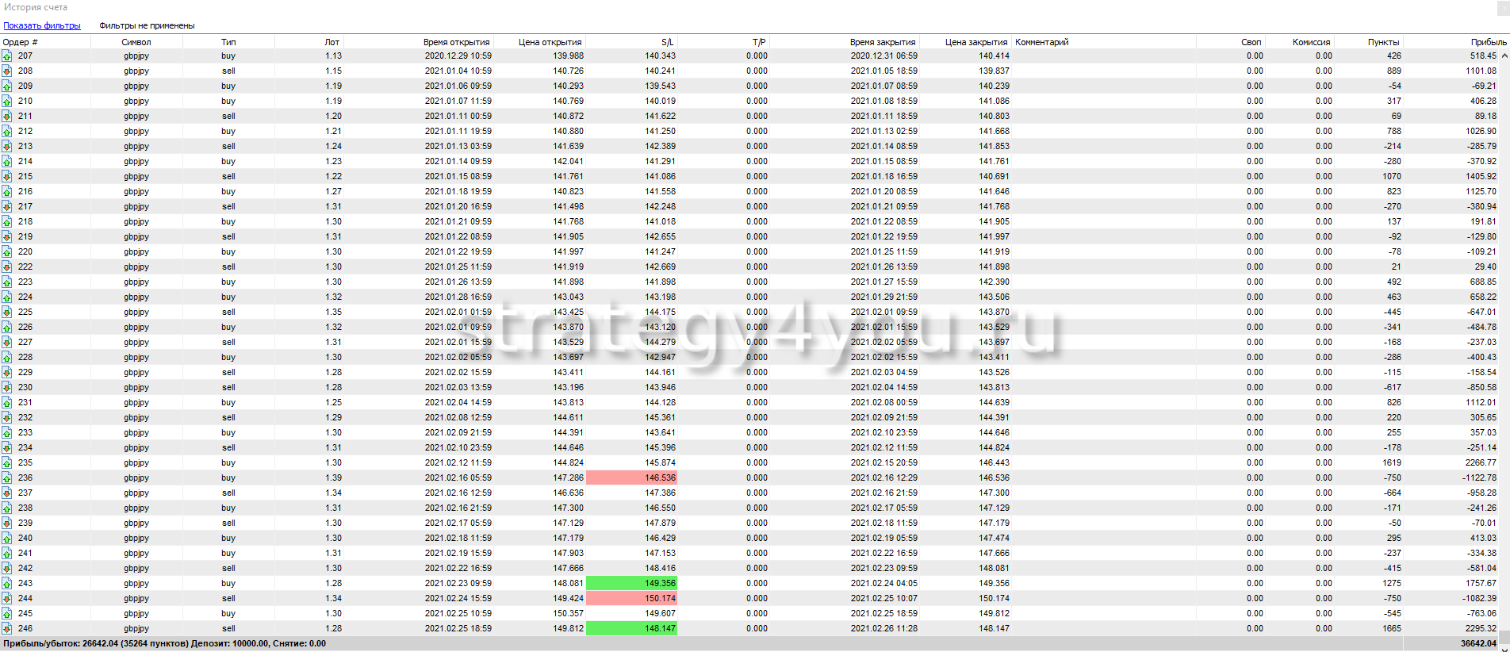Screen dimensions: 1510x652
Task: Click the icon next to order 225
Action: click(x=7, y=313)
